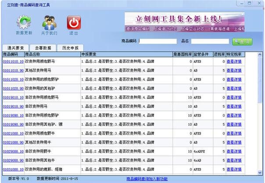Focus the 品名 input field
Image resolution: width=265 pixels, height=183 pixels.
click(210, 41)
